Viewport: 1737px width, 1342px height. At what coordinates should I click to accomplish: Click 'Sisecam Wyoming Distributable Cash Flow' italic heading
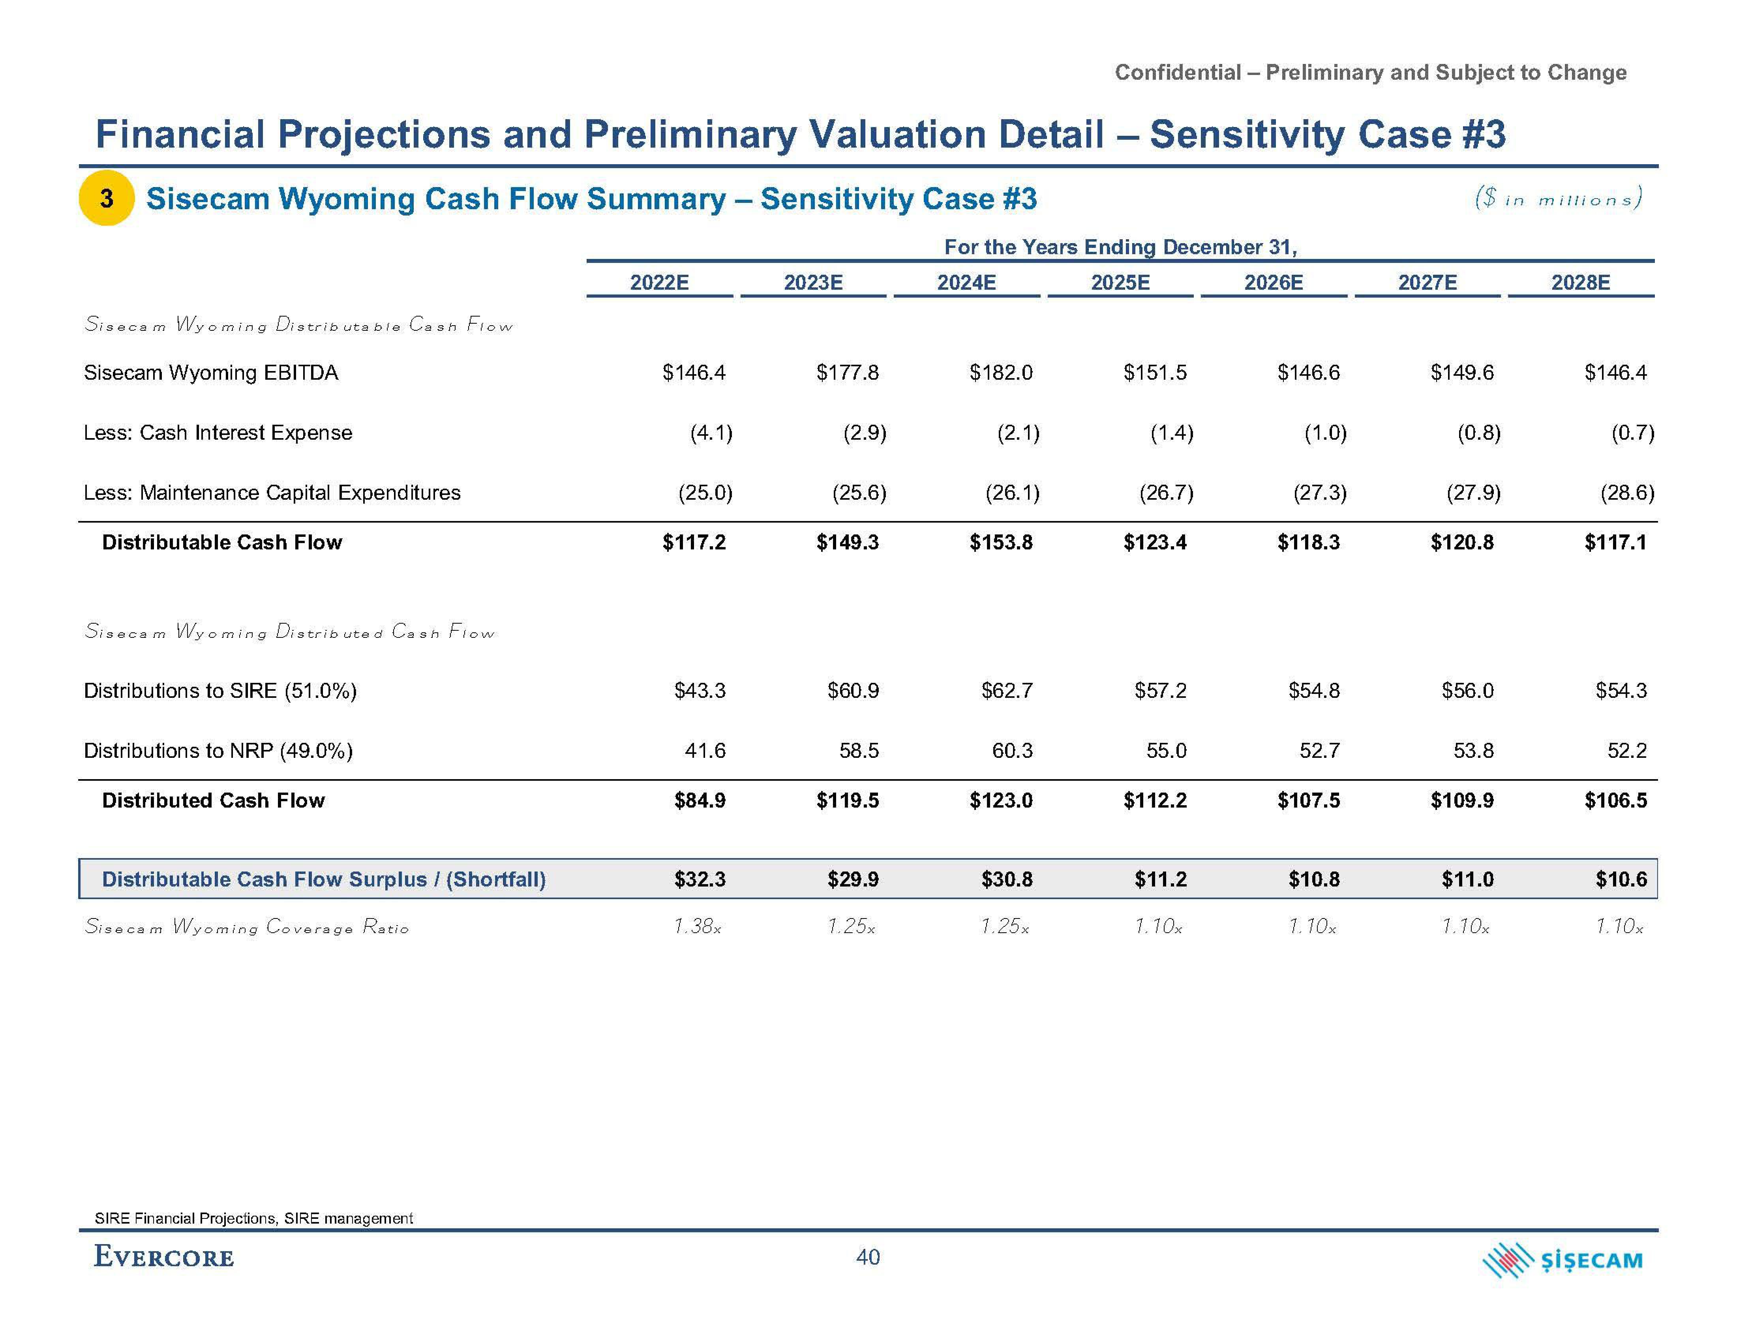[299, 324]
